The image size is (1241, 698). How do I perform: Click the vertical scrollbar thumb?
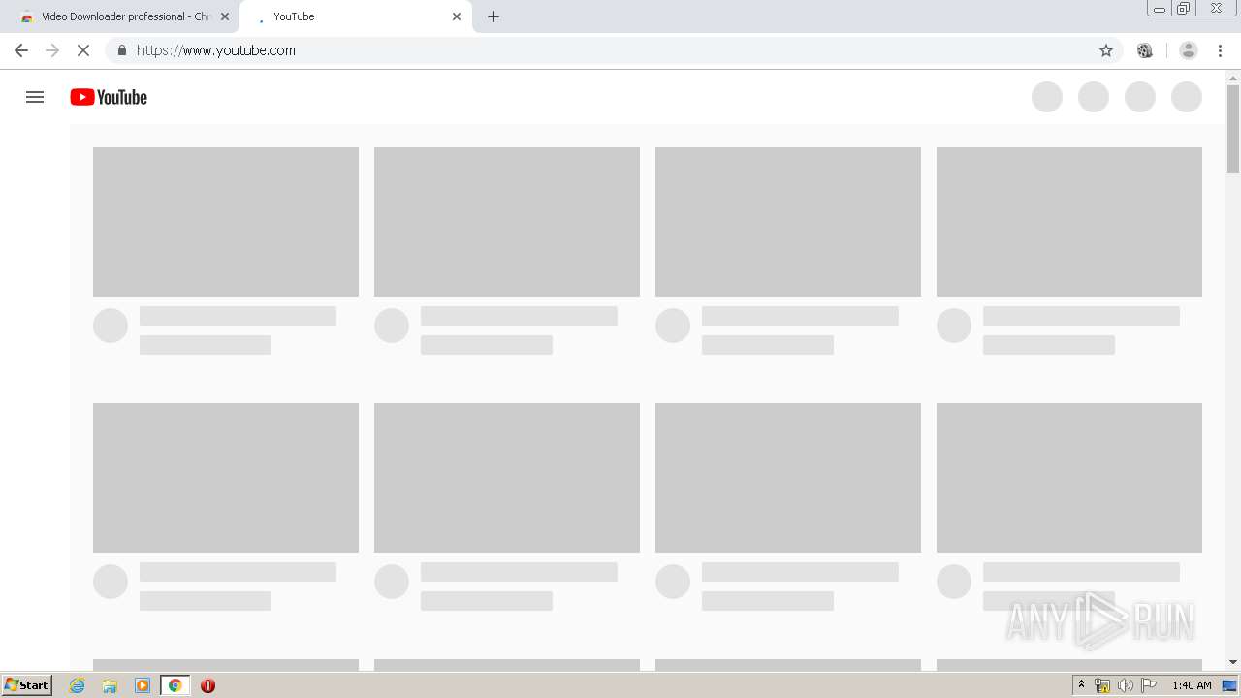tap(1233, 129)
